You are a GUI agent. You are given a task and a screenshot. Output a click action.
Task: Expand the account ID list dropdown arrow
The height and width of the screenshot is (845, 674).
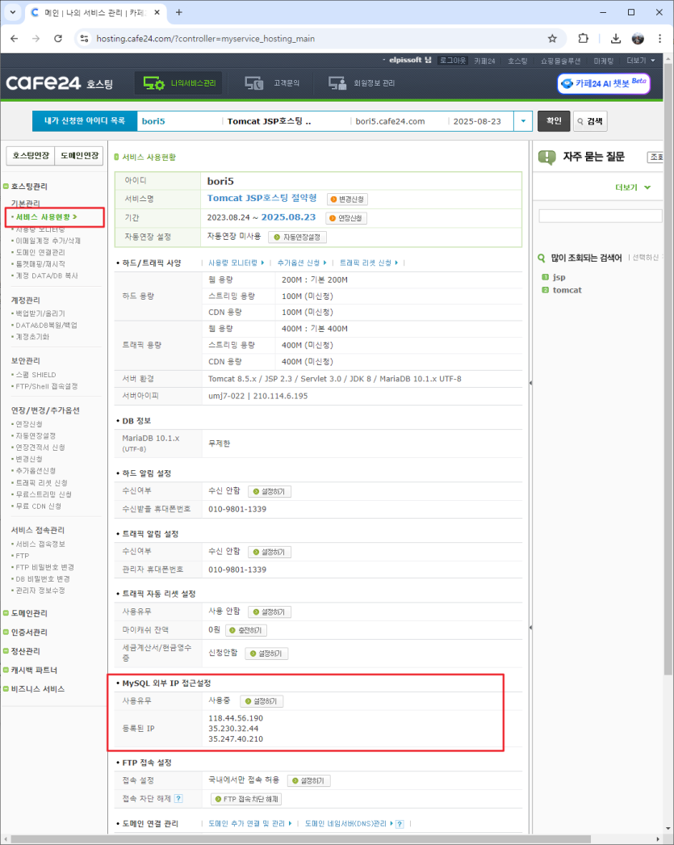523,121
